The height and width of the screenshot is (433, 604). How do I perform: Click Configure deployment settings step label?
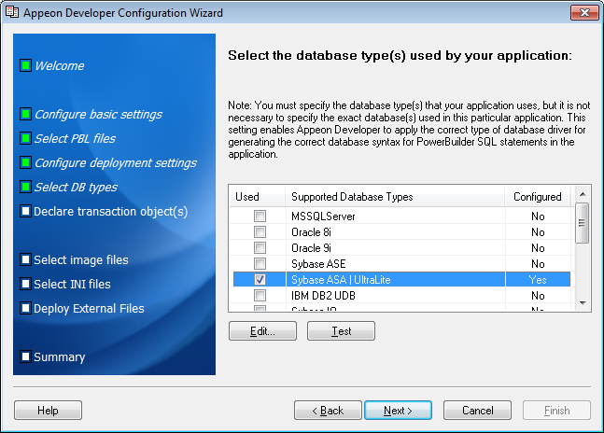pos(116,162)
